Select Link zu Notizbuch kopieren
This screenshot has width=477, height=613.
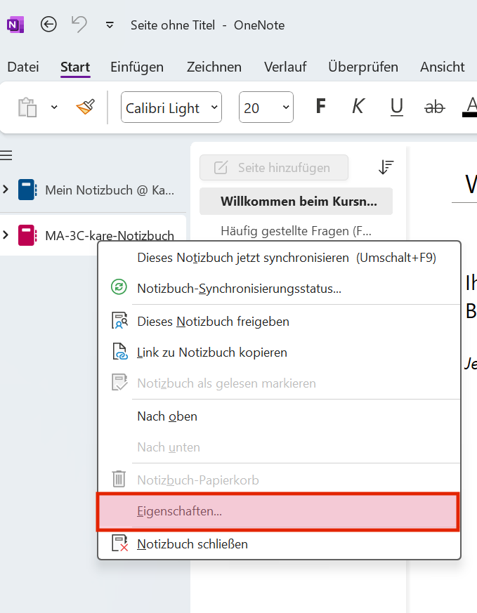click(x=279, y=352)
